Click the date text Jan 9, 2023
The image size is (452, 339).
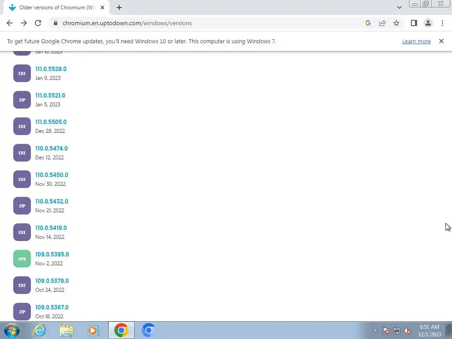(x=48, y=78)
